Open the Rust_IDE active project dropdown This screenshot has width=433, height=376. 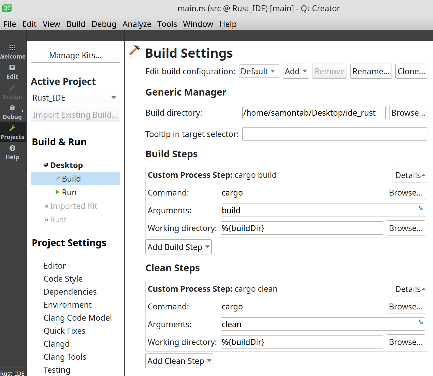(75, 98)
